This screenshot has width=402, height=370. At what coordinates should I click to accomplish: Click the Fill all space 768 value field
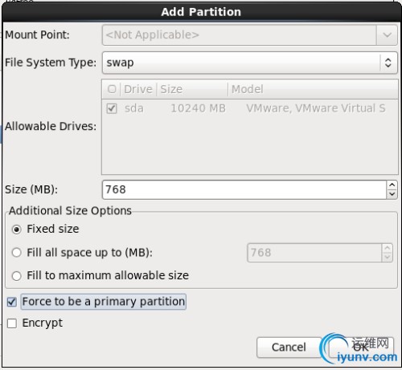(x=314, y=253)
